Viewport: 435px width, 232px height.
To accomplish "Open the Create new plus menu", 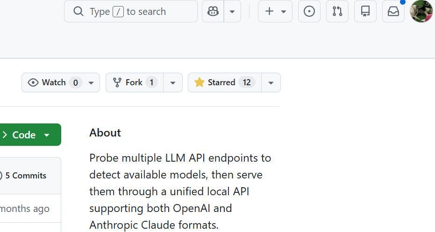I will [275, 11].
